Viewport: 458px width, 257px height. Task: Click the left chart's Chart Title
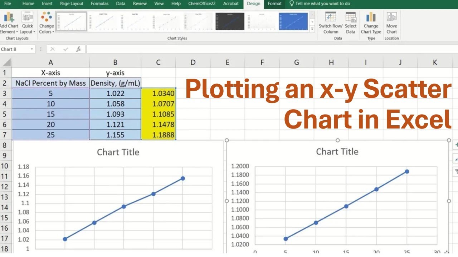[x=118, y=152]
